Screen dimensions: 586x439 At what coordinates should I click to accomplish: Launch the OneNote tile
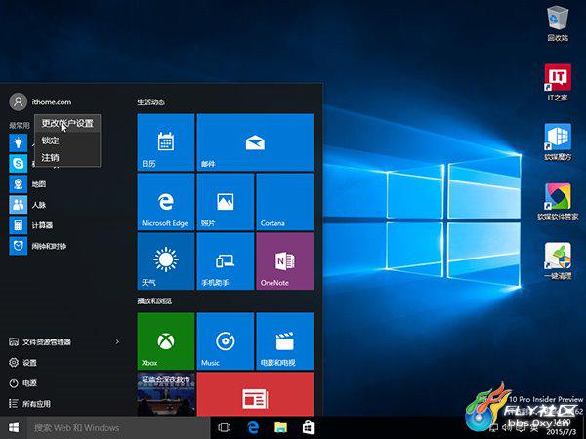(x=284, y=260)
